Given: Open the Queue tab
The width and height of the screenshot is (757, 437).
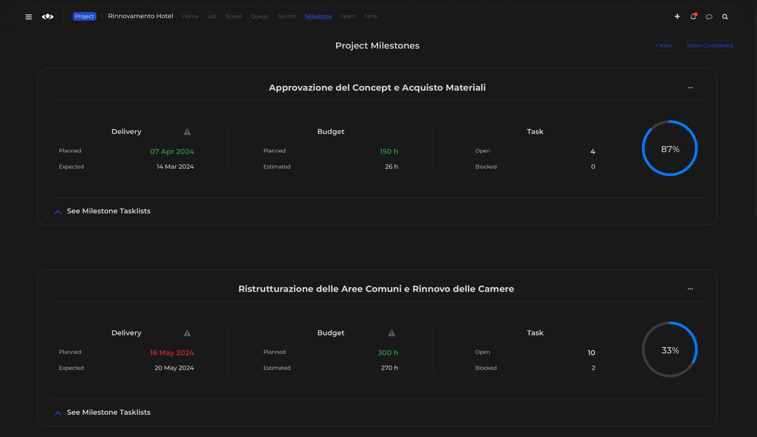Looking at the screenshot, I should point(259,17).
